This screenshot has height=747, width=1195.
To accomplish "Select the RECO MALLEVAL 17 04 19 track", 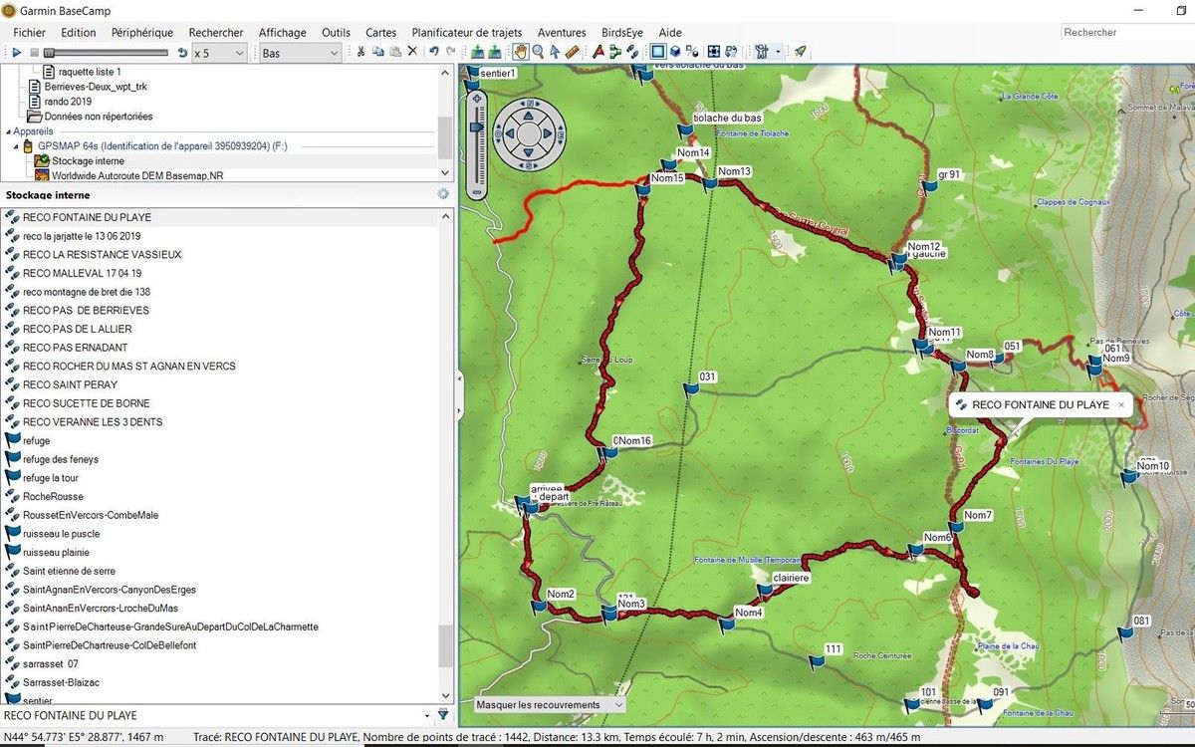I will click(x=82, y=273).
